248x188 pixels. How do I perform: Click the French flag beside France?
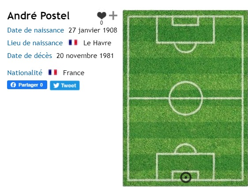(53, 72)
